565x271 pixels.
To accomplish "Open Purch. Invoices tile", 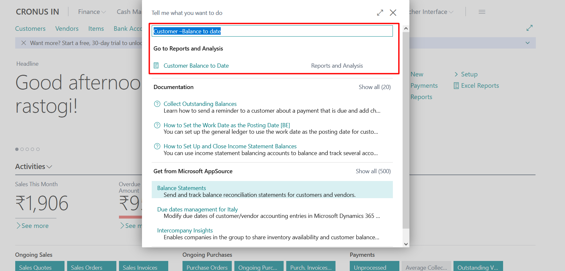I will [311, 266].
